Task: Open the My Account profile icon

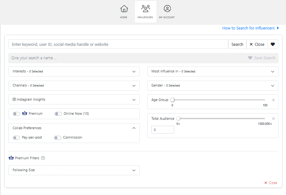Action: 167,8
